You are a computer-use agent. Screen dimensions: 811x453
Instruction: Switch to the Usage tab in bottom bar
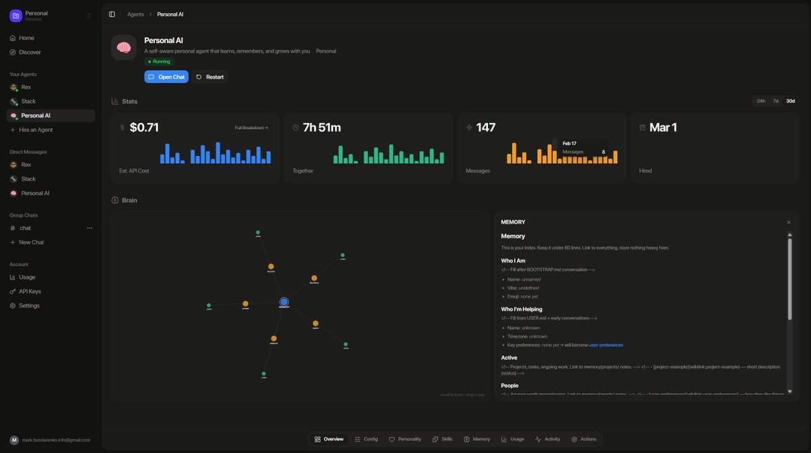tap(513, 439)
